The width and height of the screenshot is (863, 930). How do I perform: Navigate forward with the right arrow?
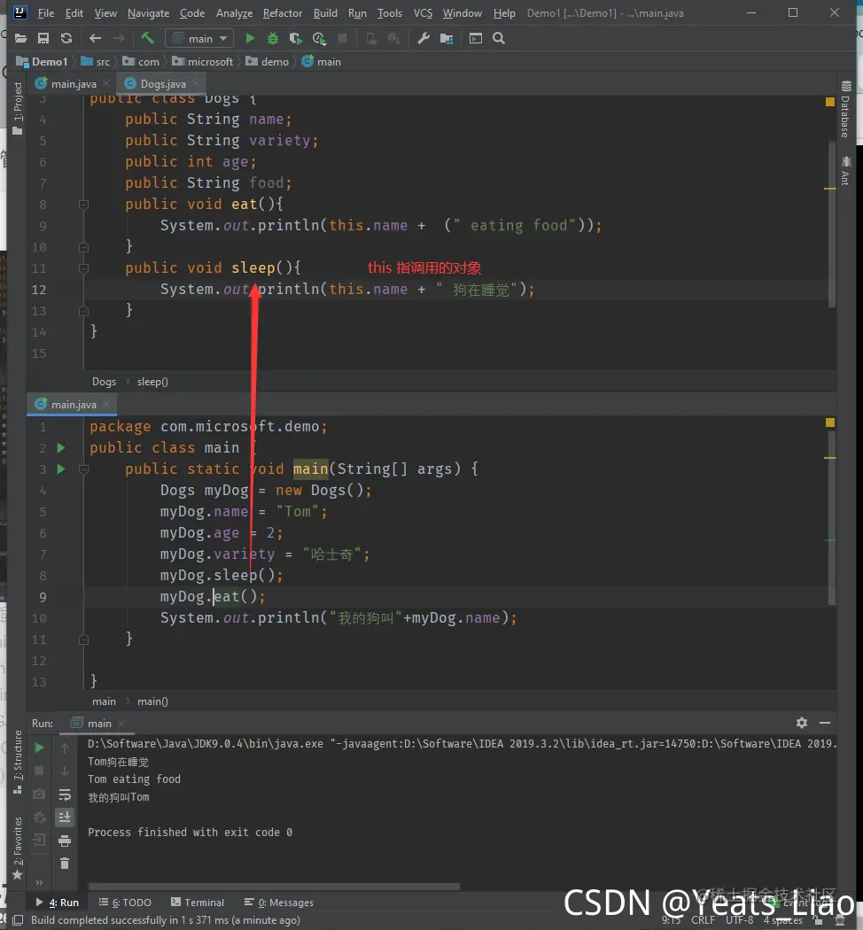pos(119,39)
